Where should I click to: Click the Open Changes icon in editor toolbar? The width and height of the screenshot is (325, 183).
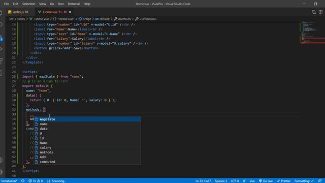(314, 12)
